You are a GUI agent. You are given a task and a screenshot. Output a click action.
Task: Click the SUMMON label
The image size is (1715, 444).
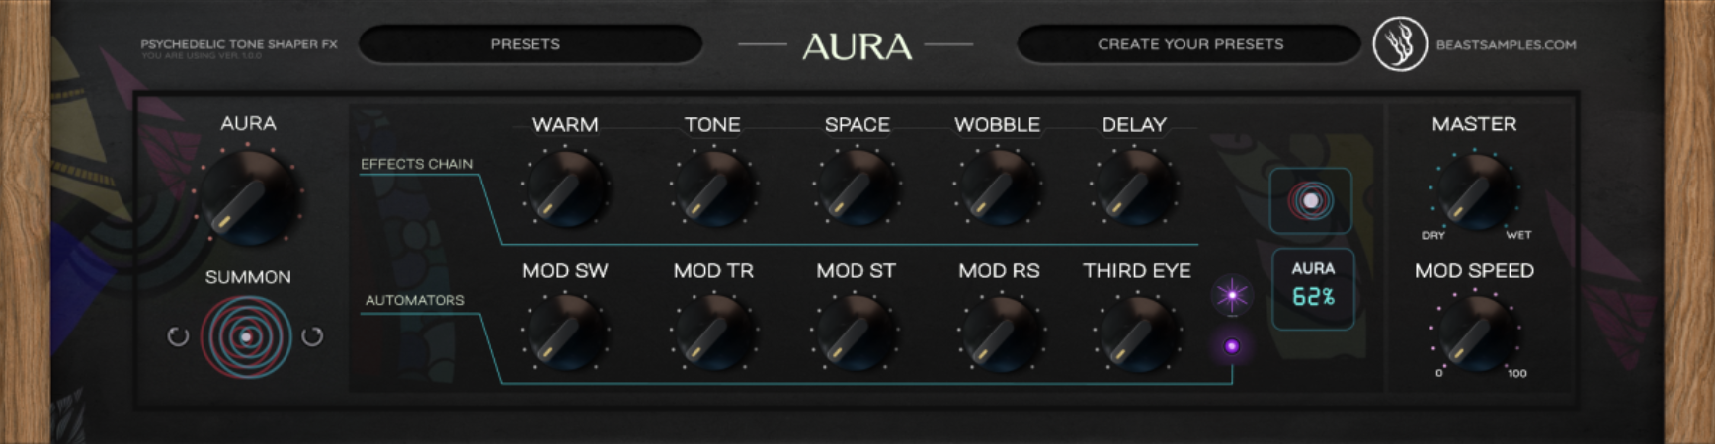pyautogui.click(x=248, y=277)
